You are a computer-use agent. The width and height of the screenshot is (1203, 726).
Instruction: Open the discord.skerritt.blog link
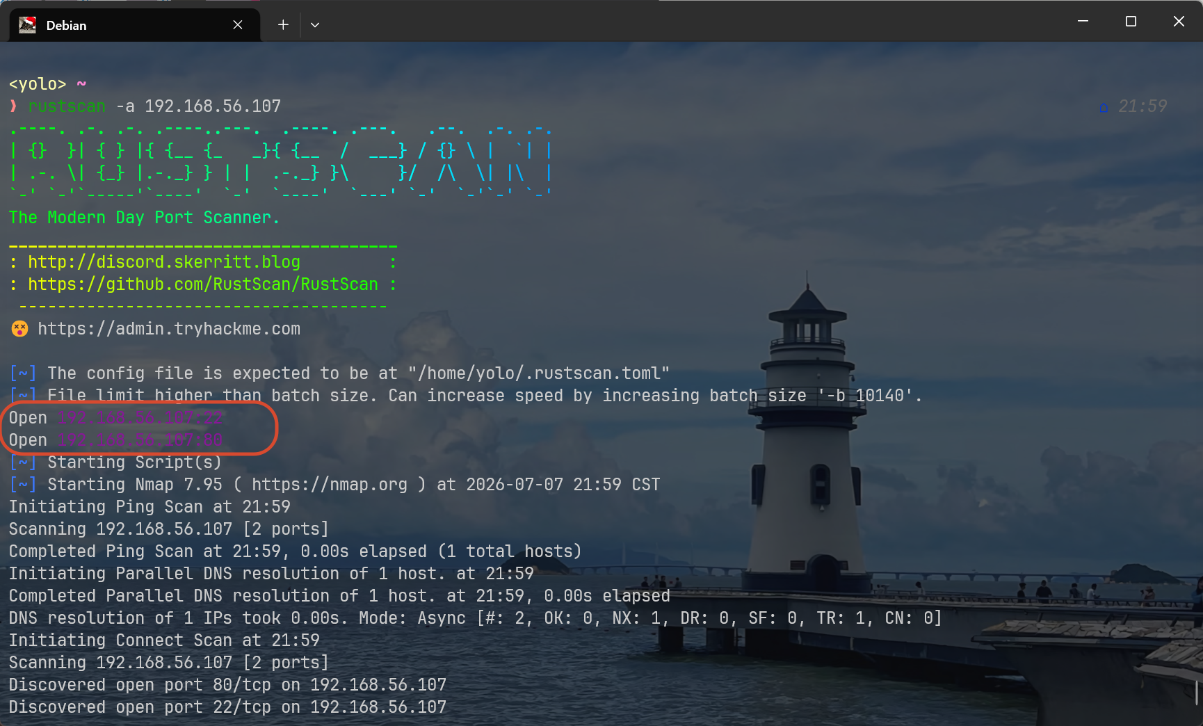(x=164, y=262)
